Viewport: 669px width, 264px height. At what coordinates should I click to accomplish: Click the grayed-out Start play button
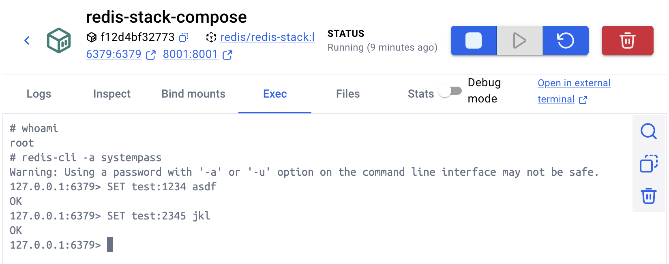coord(520,40)
